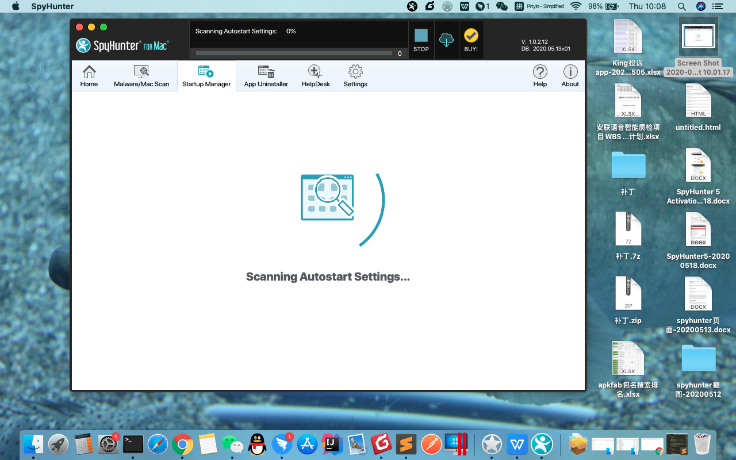
Task: Click the DB: 2020.05.13x01 version text
Action: [546, 49]
